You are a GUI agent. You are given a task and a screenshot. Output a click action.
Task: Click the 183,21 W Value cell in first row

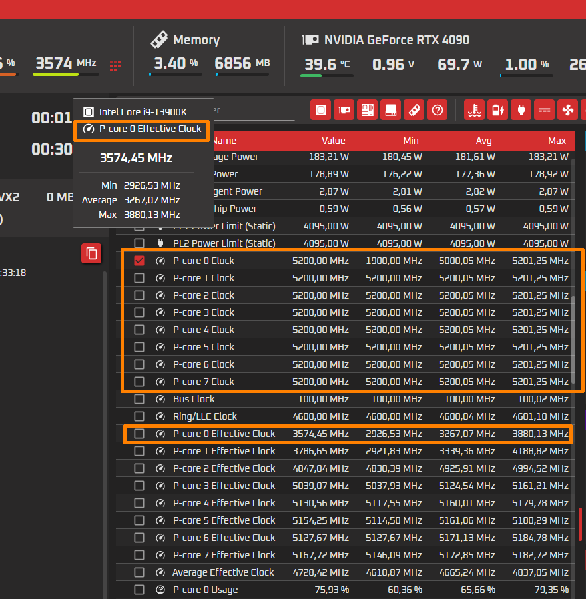pos(329,157)
